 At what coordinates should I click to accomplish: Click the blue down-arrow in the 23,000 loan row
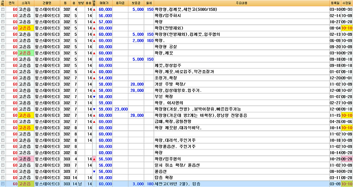[94, 109]
